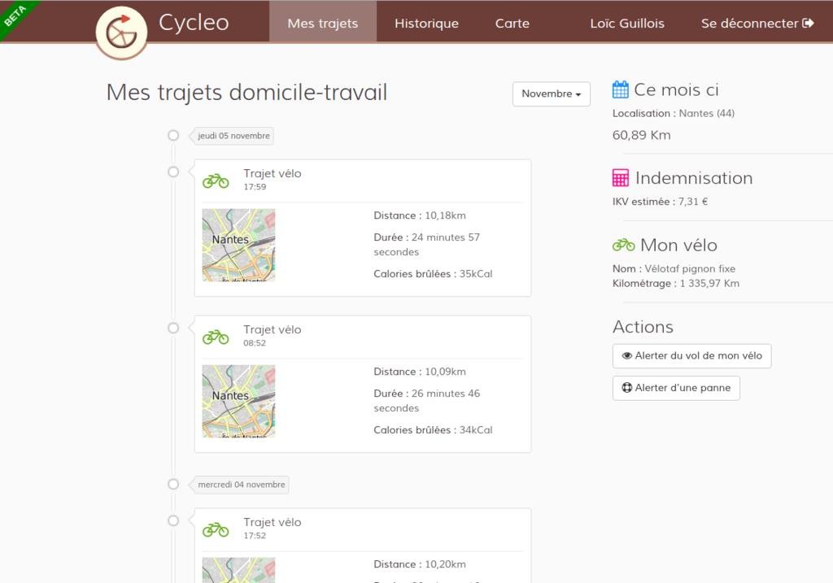Click timeline marker beside the 17:52 trip
The height and width of the screenshot is (583, 833).
click(x=173, y=521)
